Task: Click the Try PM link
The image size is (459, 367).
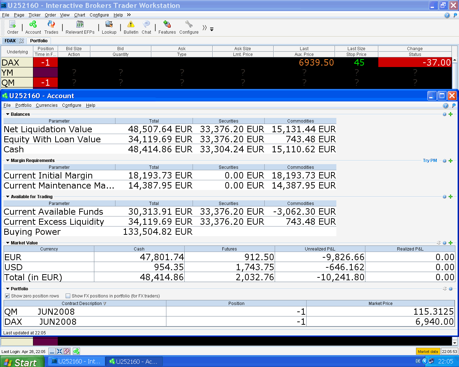Action: 430,161
